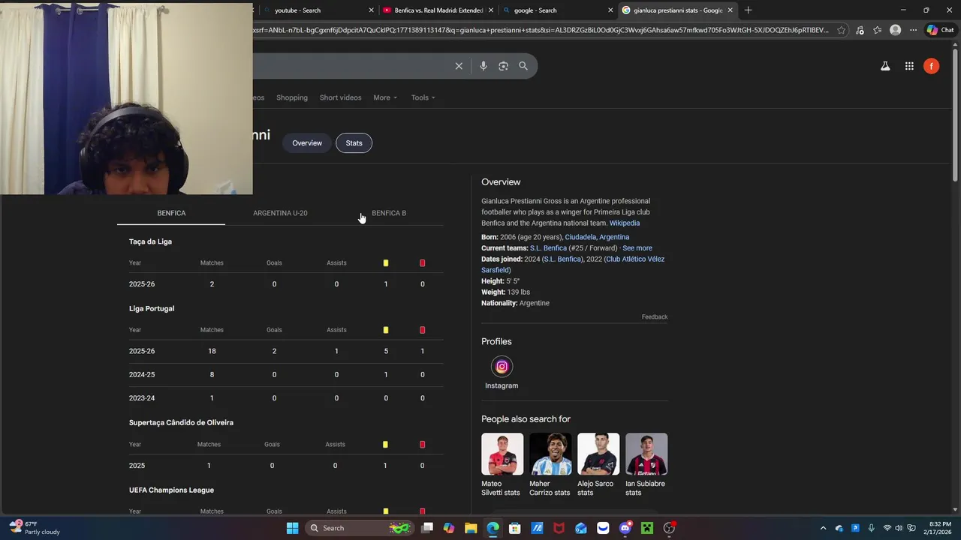
Task: Select the ARGENTINA U-20 stats tab
Action: point(280,213)
